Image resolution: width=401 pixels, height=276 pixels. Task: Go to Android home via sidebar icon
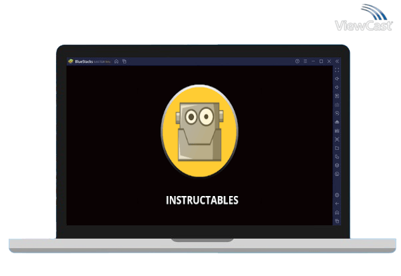point(337,213)
